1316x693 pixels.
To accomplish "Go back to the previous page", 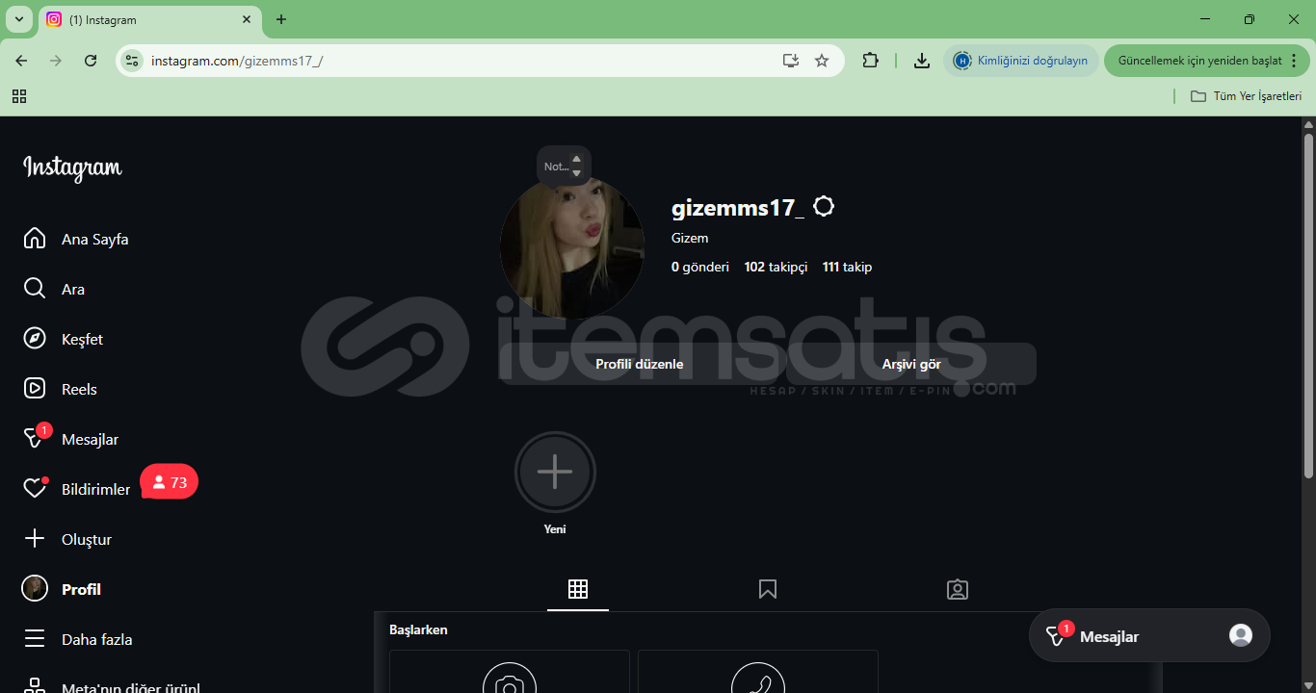I will point(21,61).
